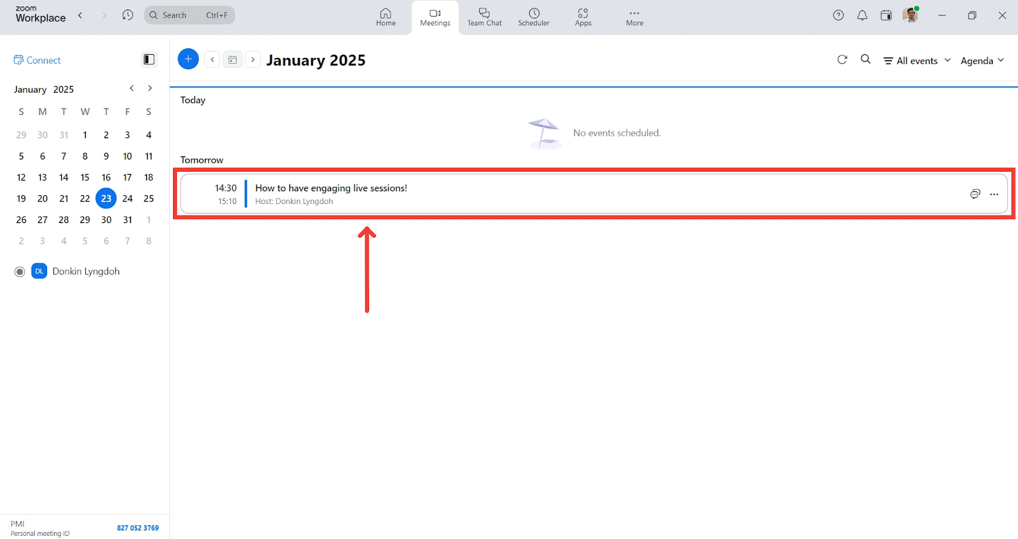1018x539 pixels.
Task: Open the notifications bell
Action: [862, 15]
